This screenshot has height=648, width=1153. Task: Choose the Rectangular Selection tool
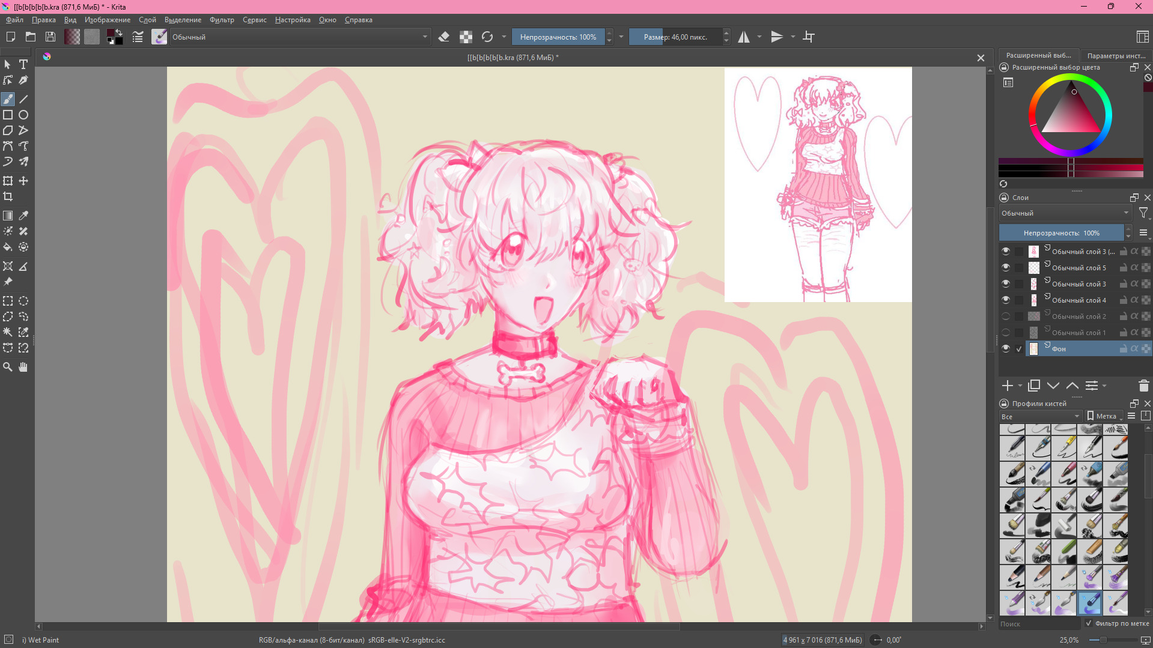[8, 301]
